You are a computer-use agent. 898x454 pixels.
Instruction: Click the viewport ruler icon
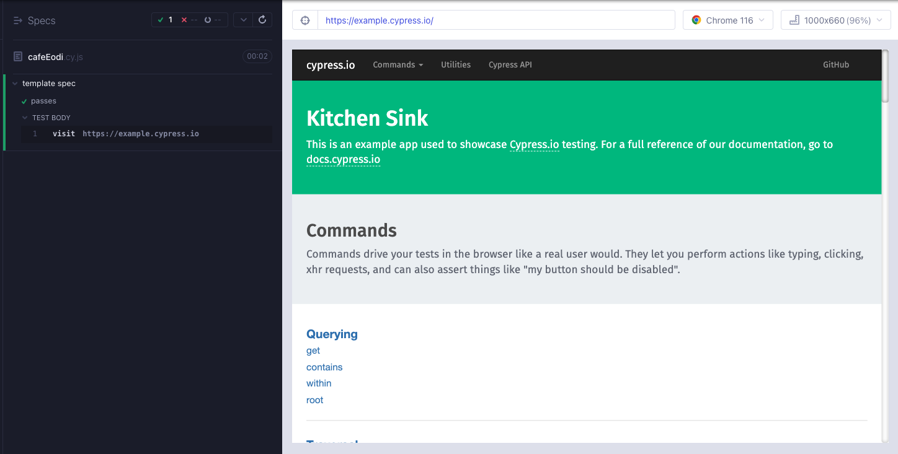[794, 20]
